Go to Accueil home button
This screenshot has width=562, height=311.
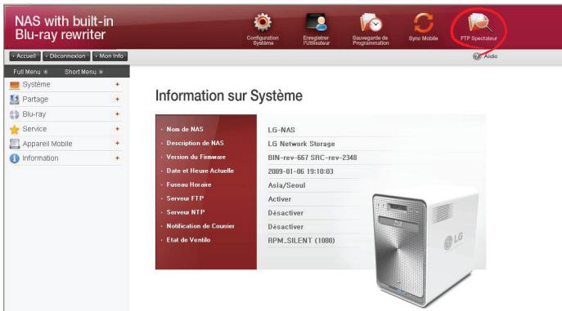[25, 56]
